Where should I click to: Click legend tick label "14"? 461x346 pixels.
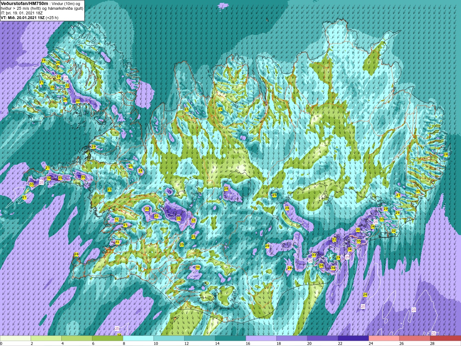click(x=217, y=343)
